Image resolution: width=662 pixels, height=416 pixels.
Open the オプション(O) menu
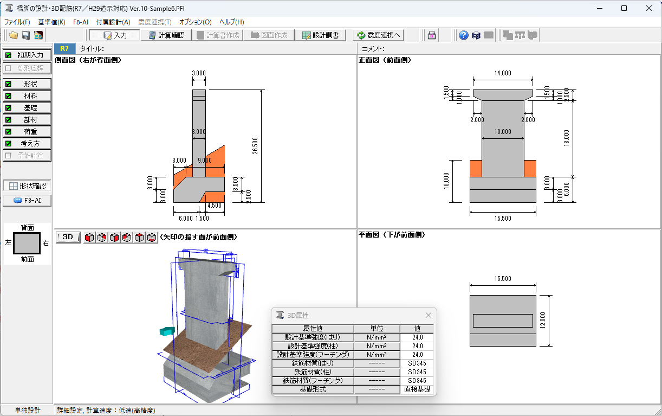tap(195, 22)
